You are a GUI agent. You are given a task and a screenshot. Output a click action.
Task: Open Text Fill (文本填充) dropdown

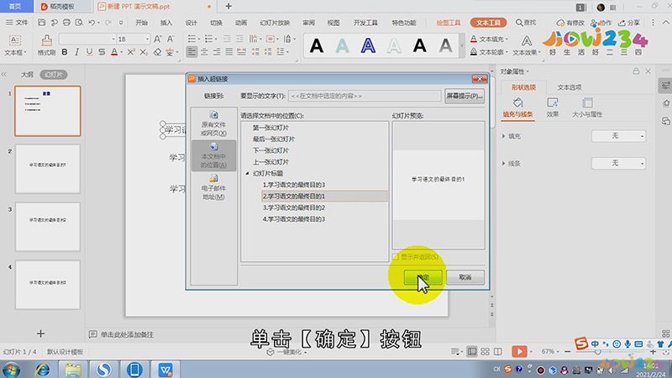(489, 39)
